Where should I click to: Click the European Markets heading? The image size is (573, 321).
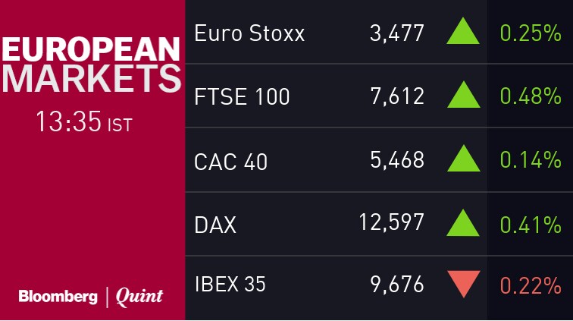click(92, 66)
